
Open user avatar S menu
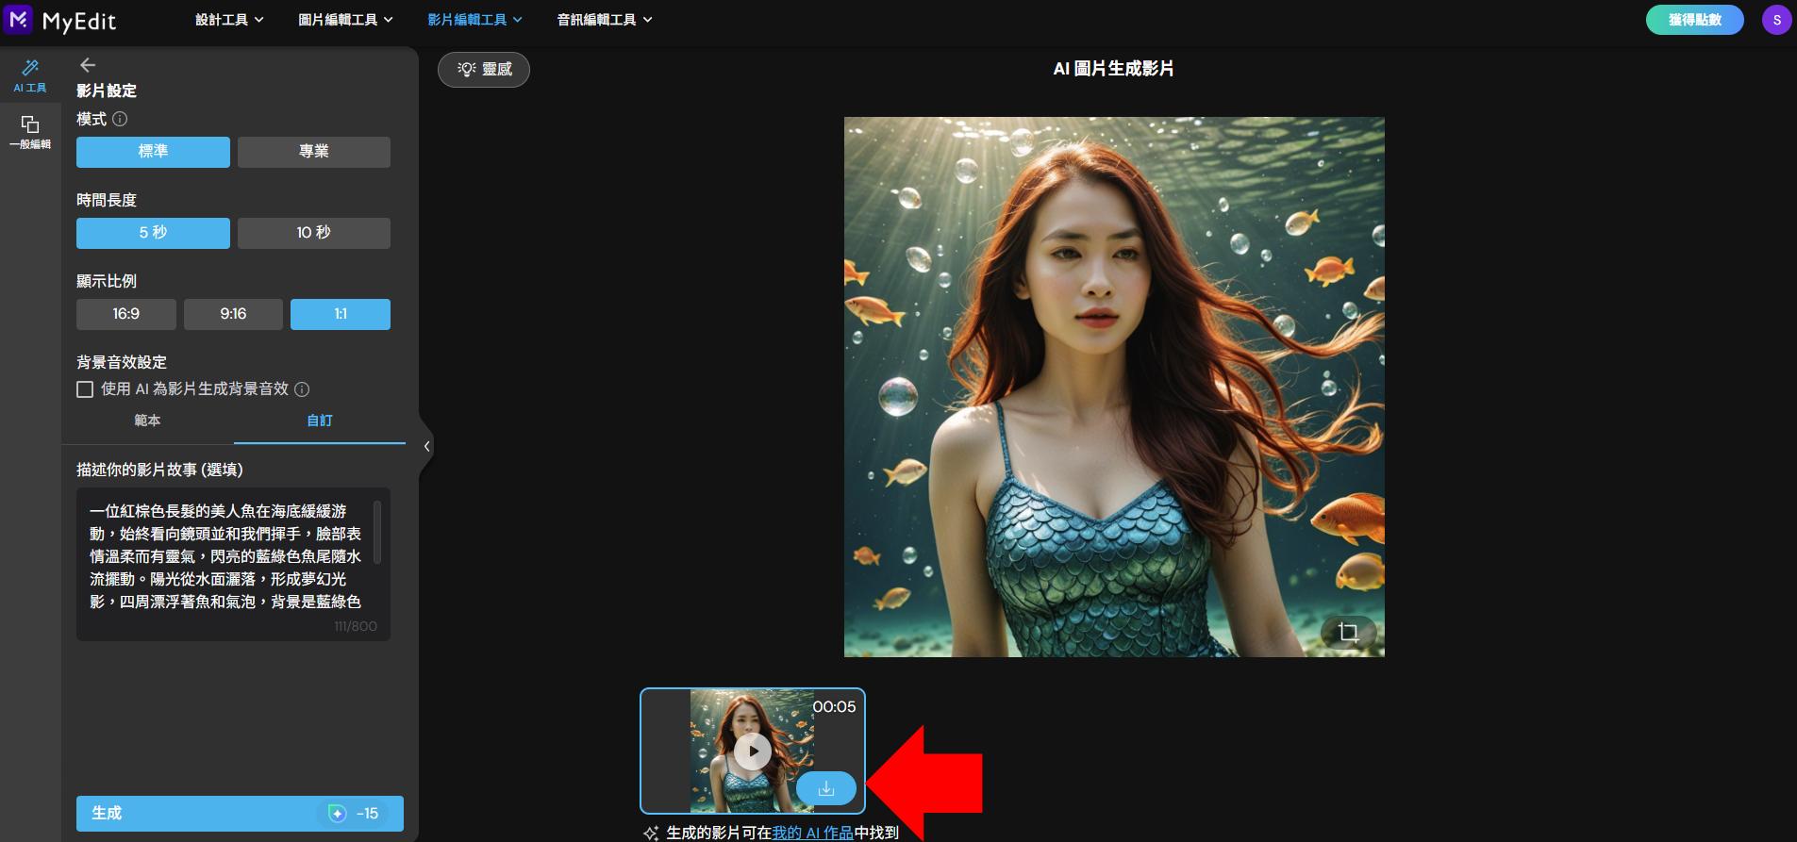tap(1776, 20)
